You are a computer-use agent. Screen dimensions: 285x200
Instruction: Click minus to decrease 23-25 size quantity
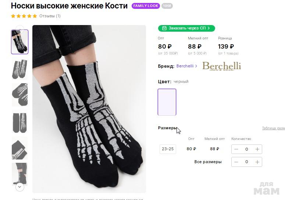coord(236,149)
